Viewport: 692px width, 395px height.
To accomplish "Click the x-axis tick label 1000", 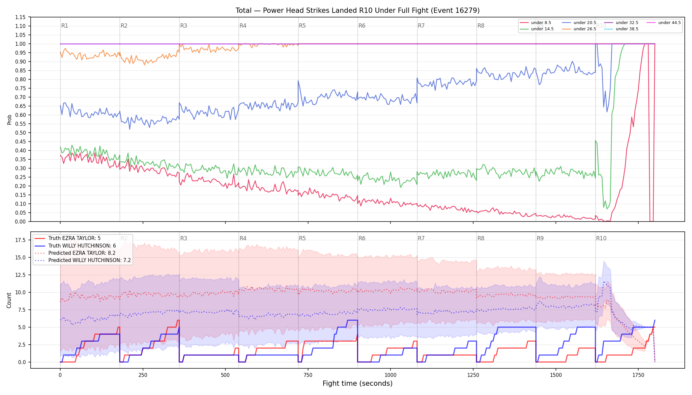I will pyautogui.click(x=390, y=375).
